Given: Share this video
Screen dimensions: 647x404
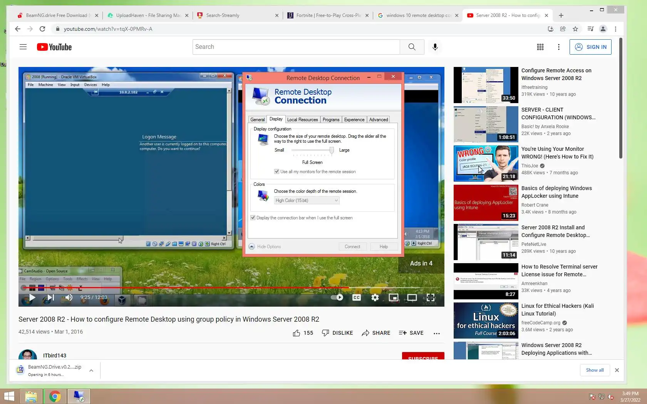Looking at the screenshot, I should point(376,333).
